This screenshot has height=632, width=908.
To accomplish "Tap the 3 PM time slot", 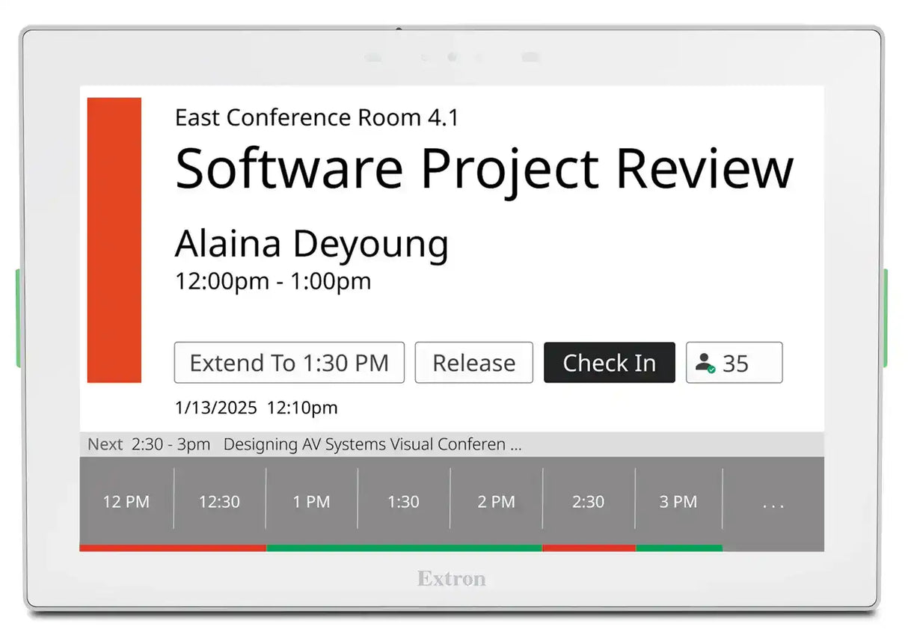I will (x=678, y=502).
